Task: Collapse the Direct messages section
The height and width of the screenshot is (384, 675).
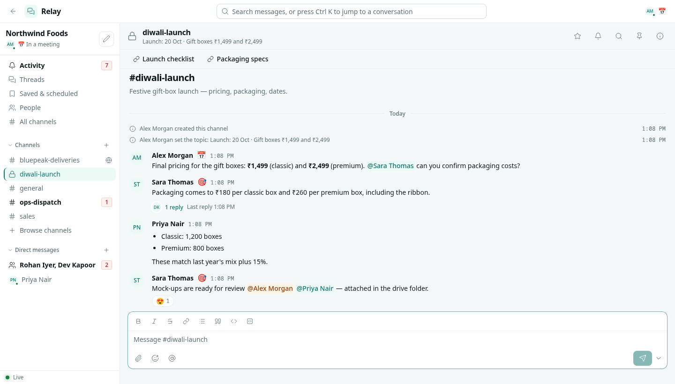Action: coord(34,250)
